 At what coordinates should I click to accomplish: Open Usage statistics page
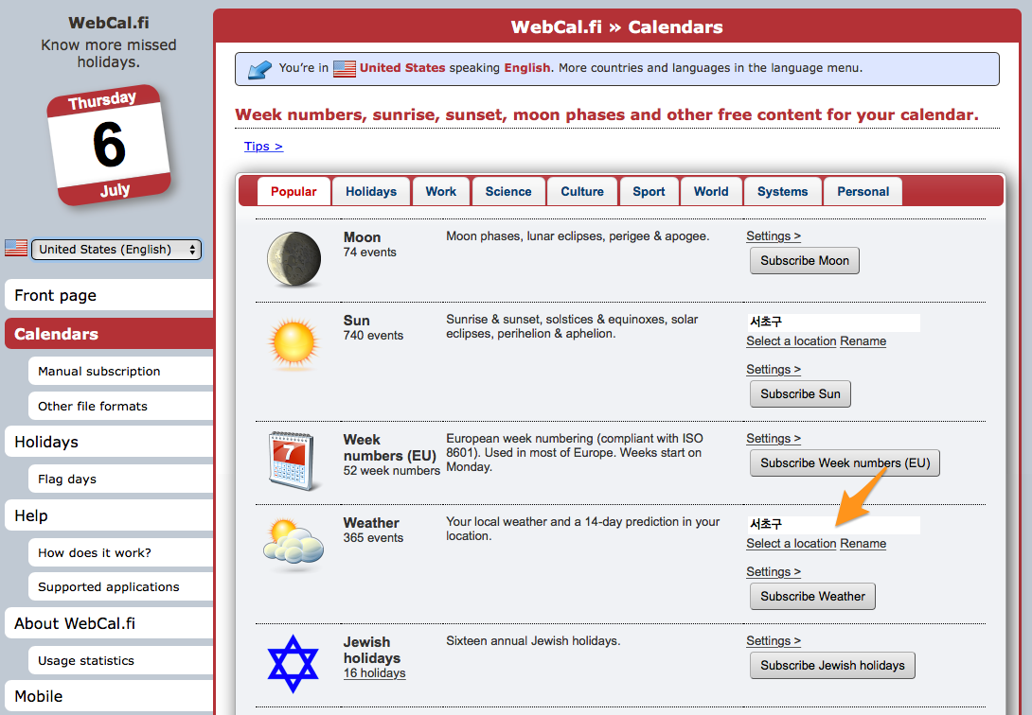121,660
